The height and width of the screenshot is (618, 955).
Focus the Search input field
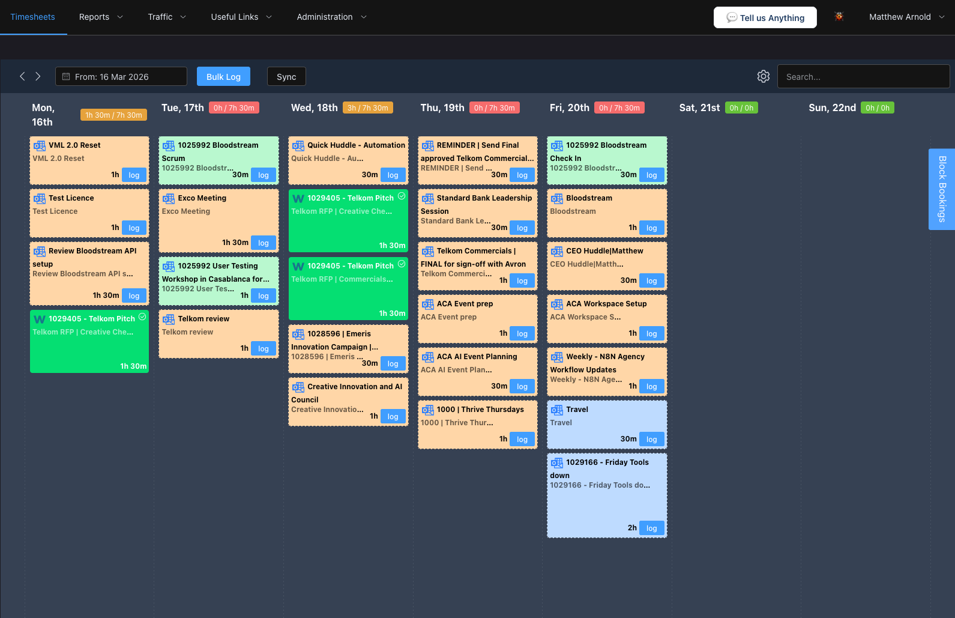tap(863, 76)
